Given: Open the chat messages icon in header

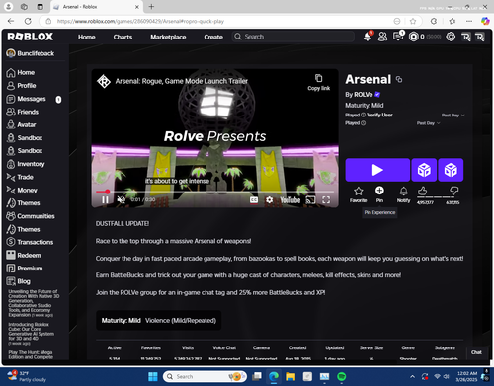Looking at the screenshot, I should [398, 37].
